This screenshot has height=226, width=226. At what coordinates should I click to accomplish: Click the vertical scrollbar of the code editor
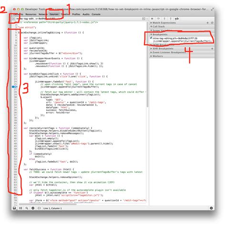click(x=147, y=65)
